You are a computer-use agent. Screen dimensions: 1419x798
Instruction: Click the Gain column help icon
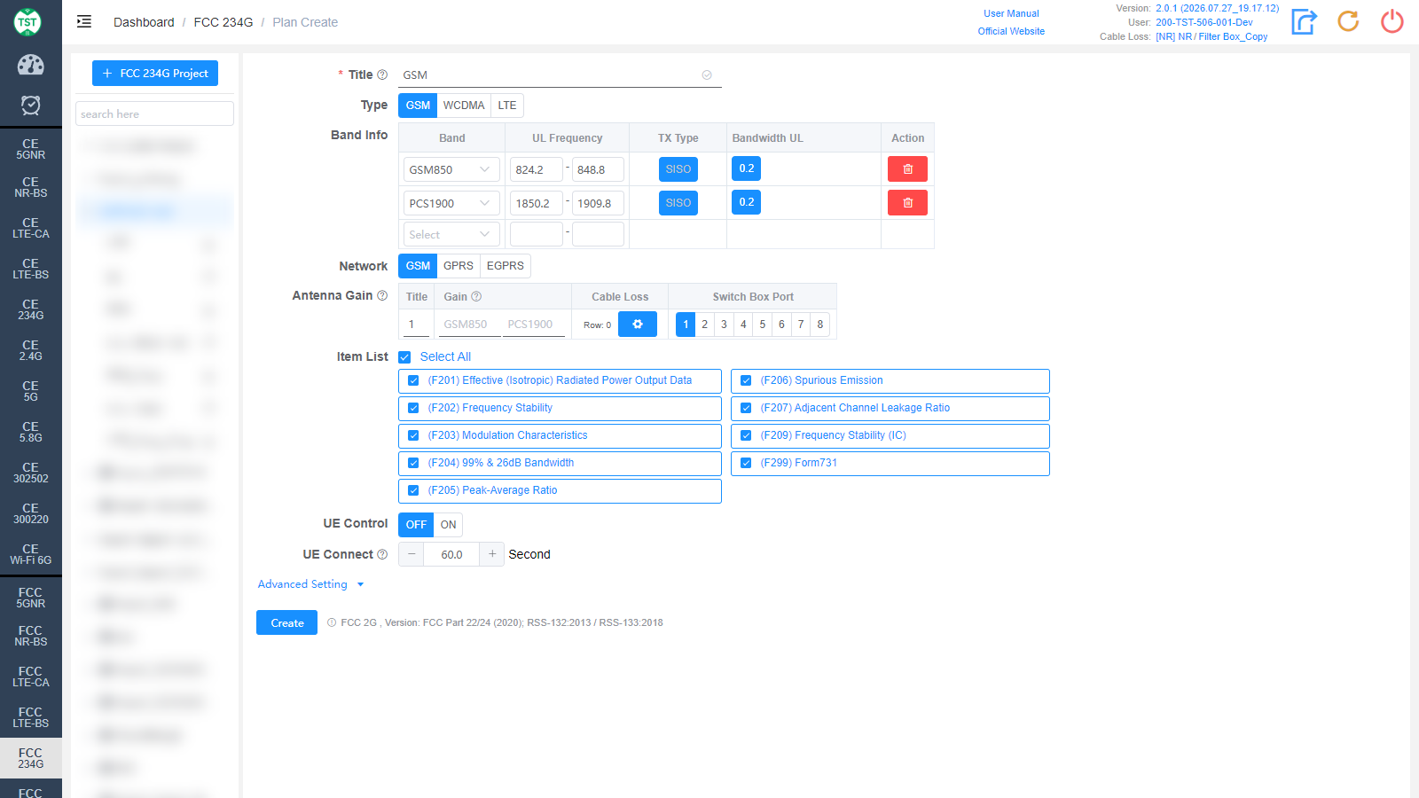click(x=476, y=297)
